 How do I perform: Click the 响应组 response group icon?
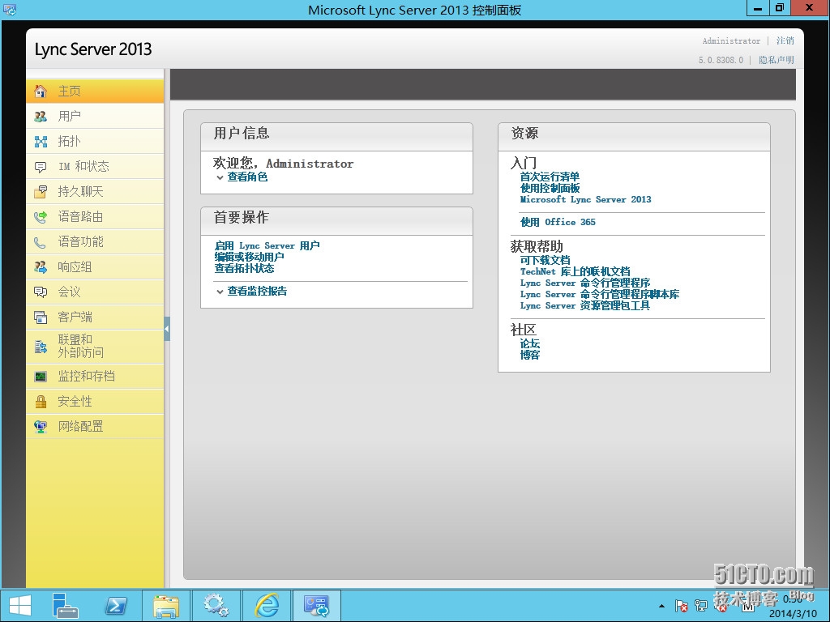pos(41,267)
